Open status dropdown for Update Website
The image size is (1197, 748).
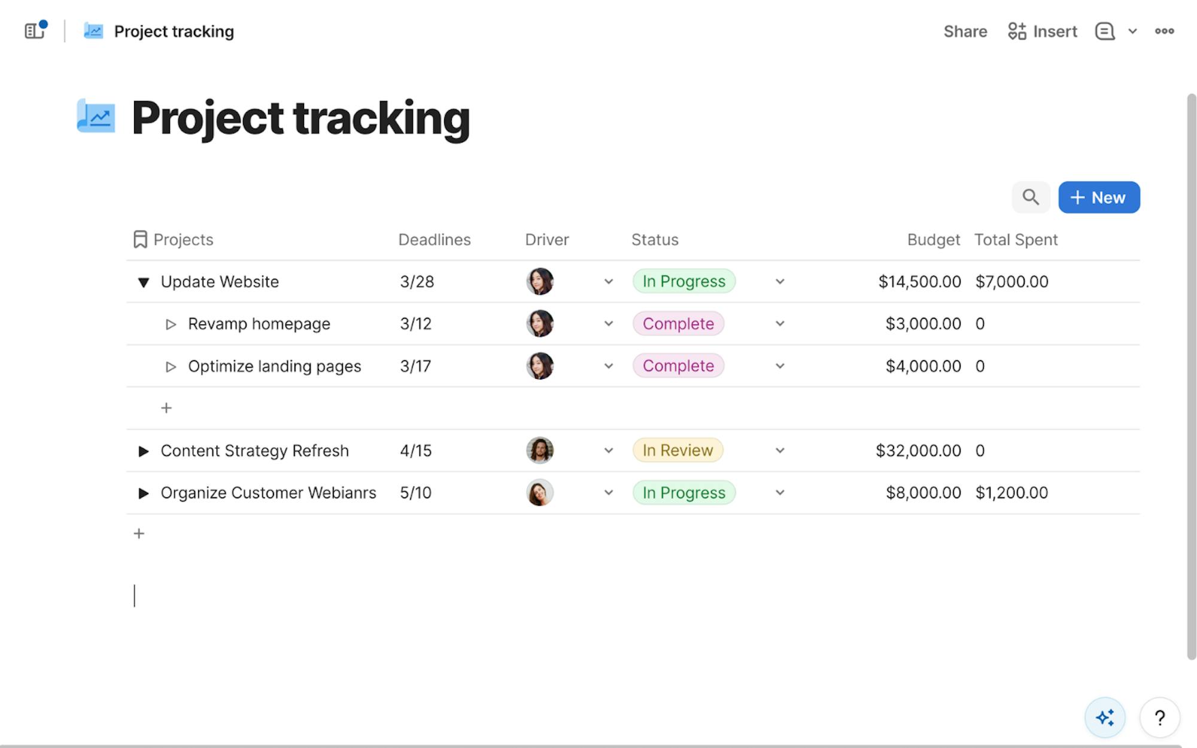pyautogui.click(x=779, y=282)
